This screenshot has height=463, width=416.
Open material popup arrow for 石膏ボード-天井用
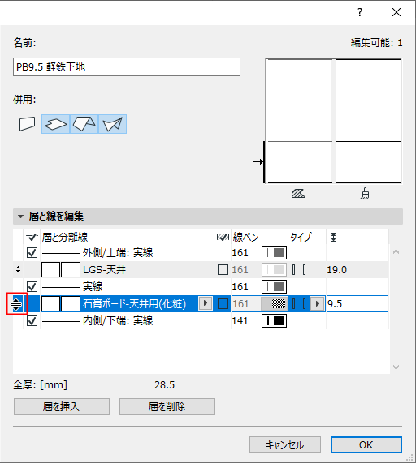point(206,303)
